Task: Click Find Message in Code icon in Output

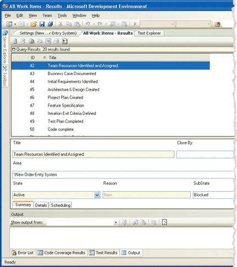Action: [x=125, y=222]
